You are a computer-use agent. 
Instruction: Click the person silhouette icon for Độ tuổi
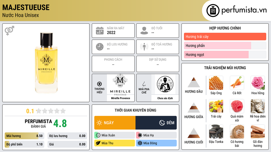click(x=144, y=31)
